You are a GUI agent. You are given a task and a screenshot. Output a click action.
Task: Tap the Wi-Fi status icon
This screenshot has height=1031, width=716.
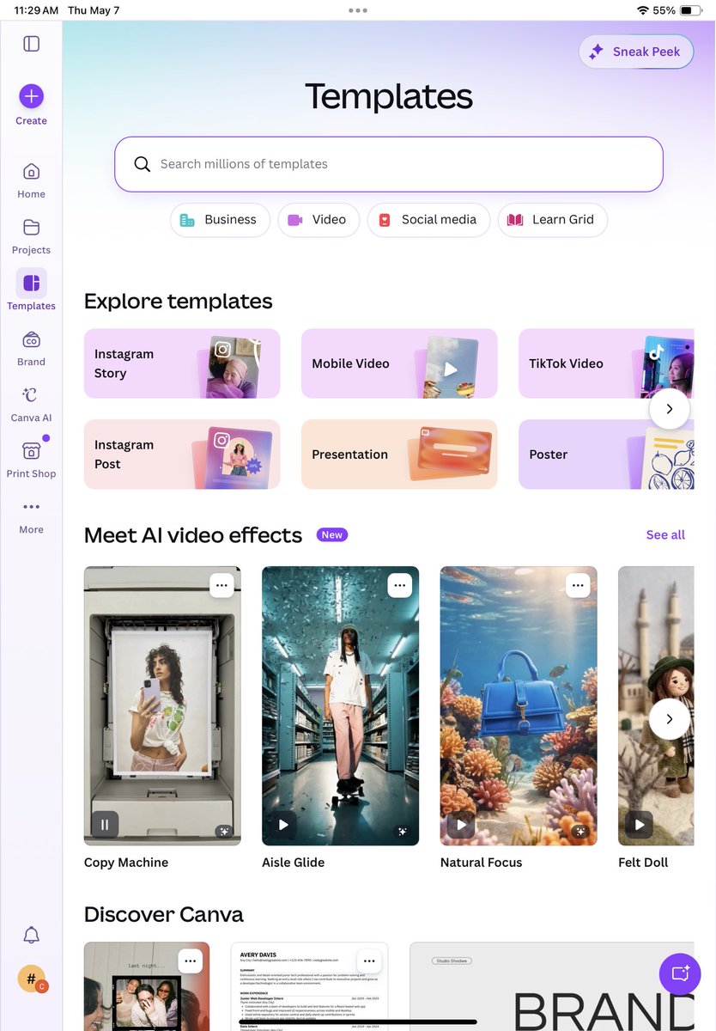coord(642,10)
